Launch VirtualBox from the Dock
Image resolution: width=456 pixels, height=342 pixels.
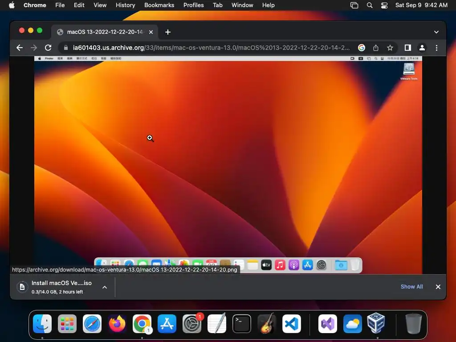pos(376,323)
